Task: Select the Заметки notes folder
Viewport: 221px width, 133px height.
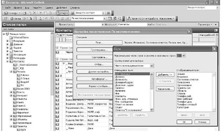Action: pyautogui.click(x=18, y=51)
